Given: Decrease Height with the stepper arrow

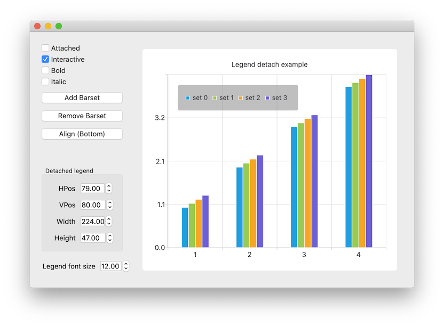Looking at the screenshot, I should (x=108, y=240).
